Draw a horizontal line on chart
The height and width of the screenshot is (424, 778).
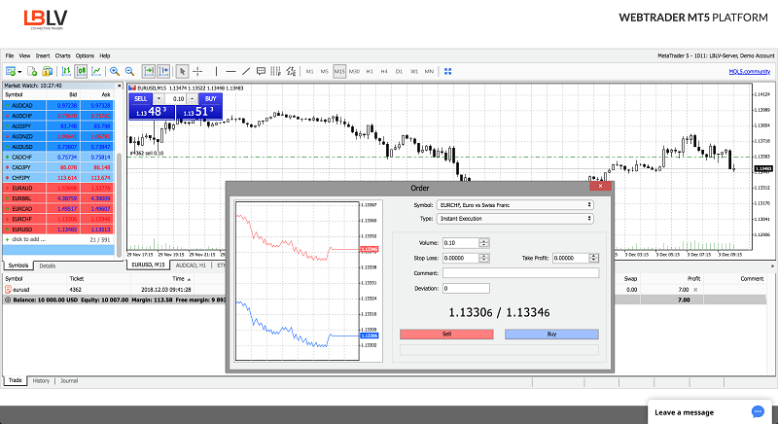230,71
